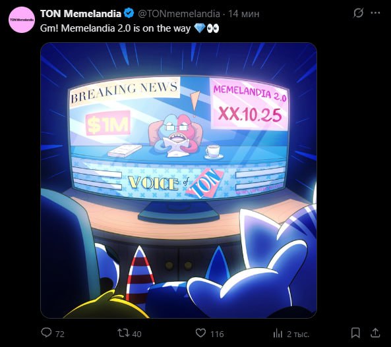Click the blue verified badge
The height and width of the screenshot is (347, 391).
(129, 13)
